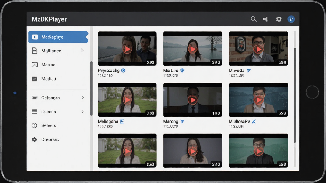This screenshot has width=326, height=183.
Task: Open the Mhvella video thumbnail
Action: 259,49
